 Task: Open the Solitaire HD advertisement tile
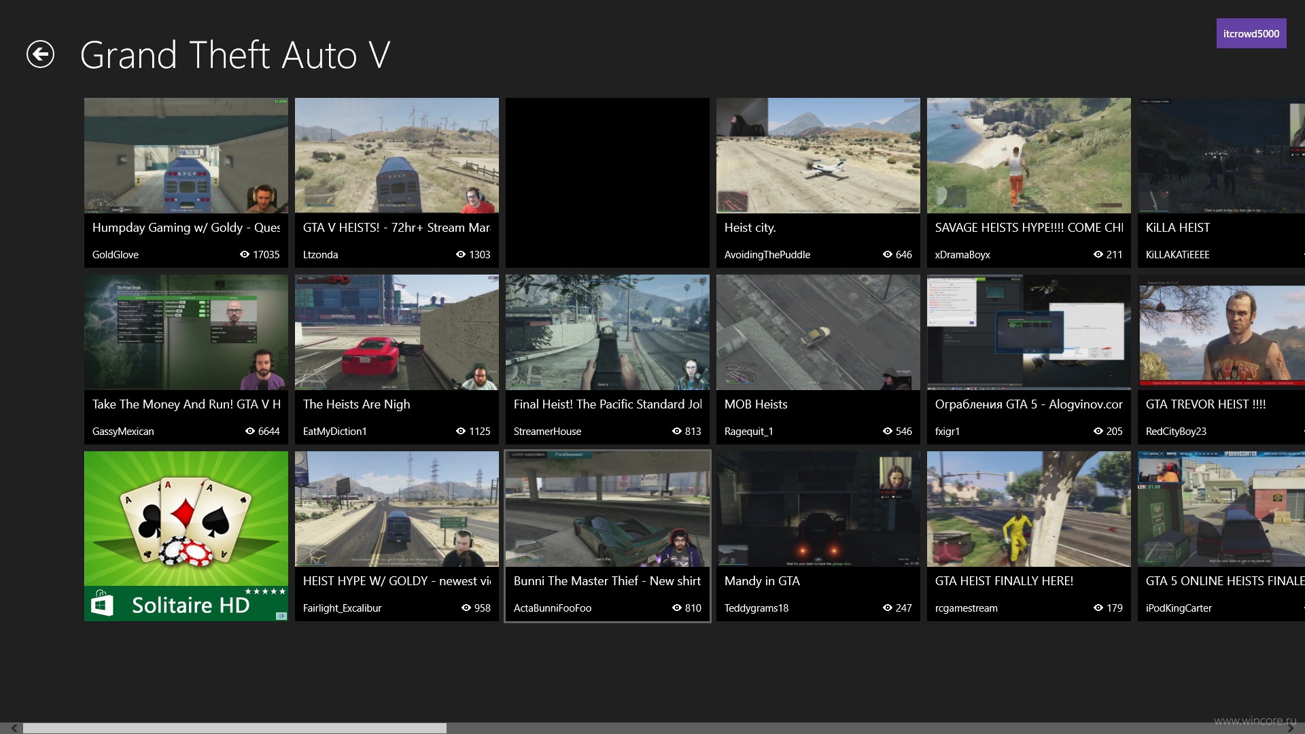click(186, 536)
